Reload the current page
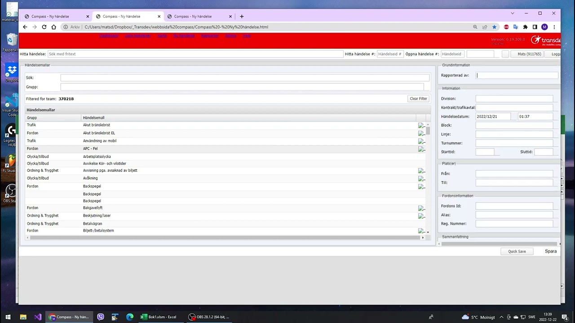 coord(44,27)
